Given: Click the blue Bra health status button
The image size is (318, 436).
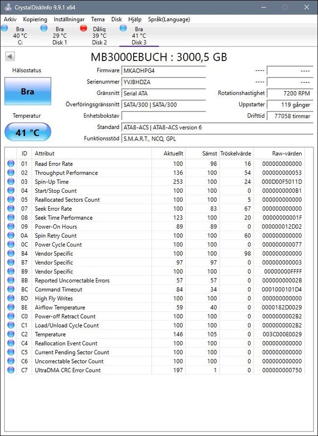Looking at the screenshot, I should [x=28, y=91].
